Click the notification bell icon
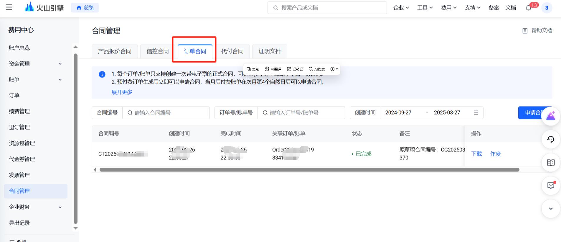The width and height of the screenshot is (561, 242). pos(528,8)
